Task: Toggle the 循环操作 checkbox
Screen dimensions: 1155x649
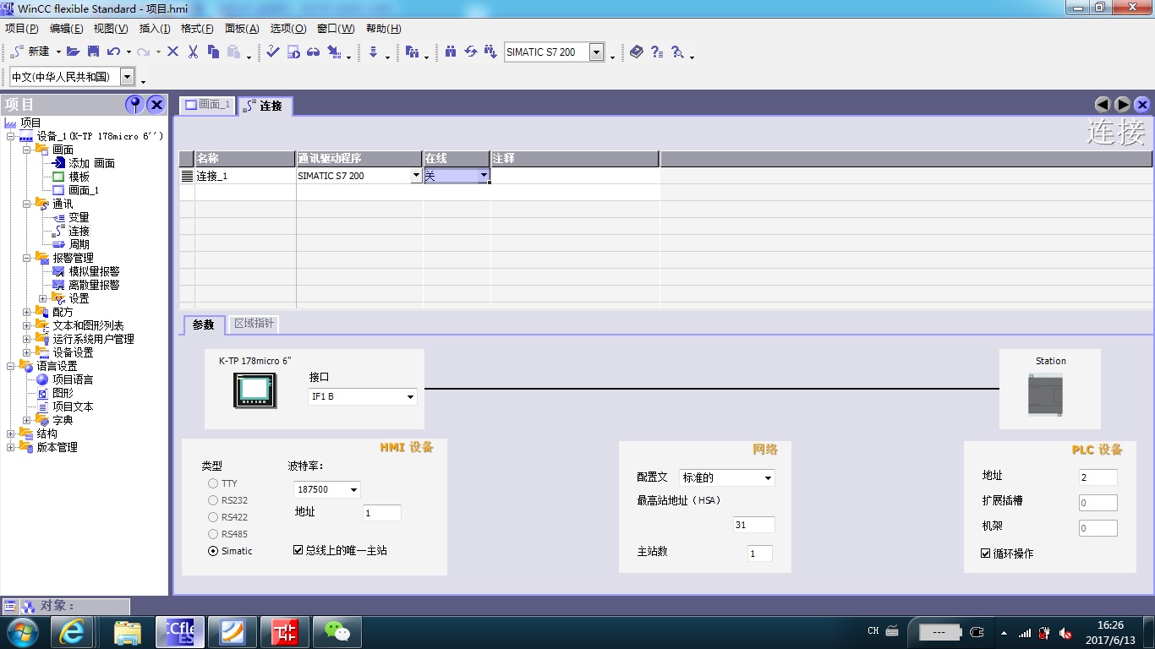Action: (986, 554)
